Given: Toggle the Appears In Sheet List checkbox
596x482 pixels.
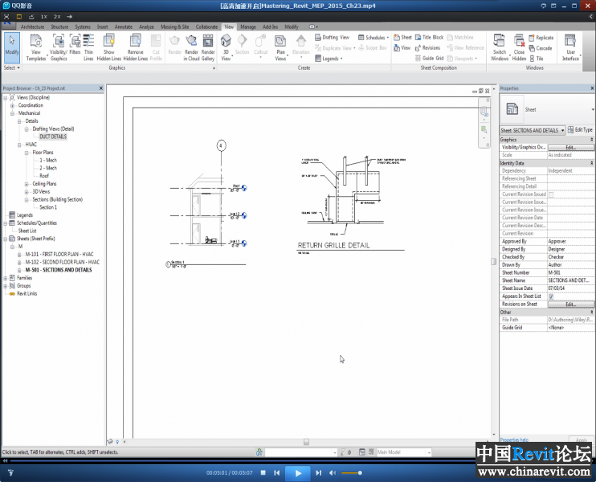Looking at the screenshot, I should click(x=551, y=296).
